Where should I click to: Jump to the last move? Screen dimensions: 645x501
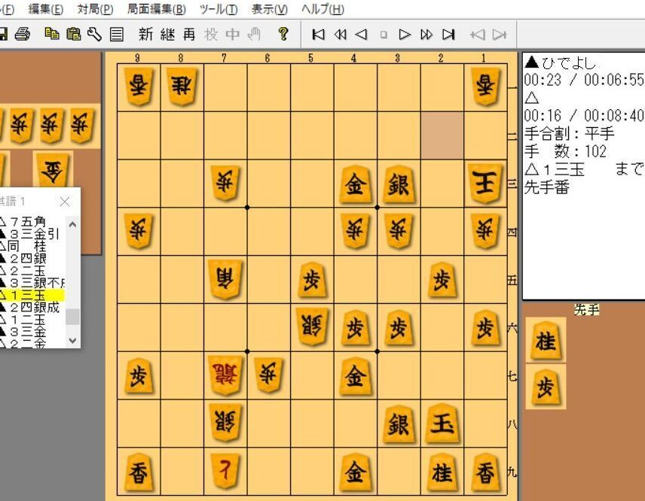(448, 35)
